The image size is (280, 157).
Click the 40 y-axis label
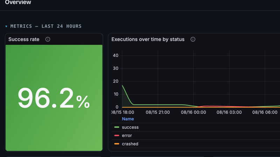click(115, 55)
